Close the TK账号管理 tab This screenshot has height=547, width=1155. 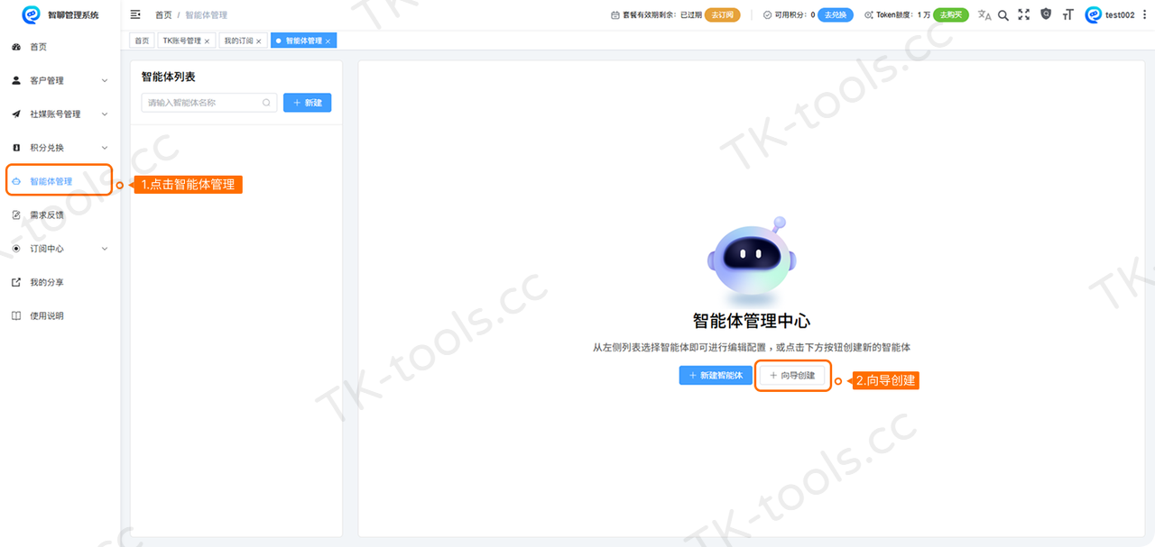coord(207,41)
